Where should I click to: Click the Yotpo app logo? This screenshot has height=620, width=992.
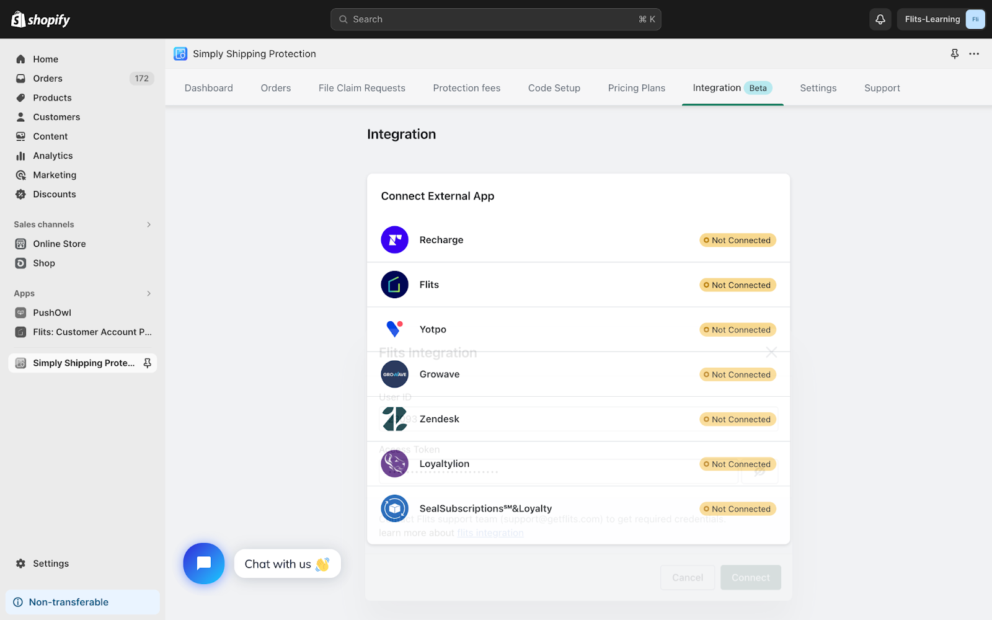[x=394, y=329]
